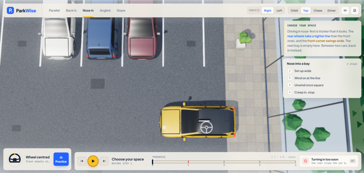Click the 'Choose your space' playback title
This screenshot has height=173, width=364.
[128, 159]
